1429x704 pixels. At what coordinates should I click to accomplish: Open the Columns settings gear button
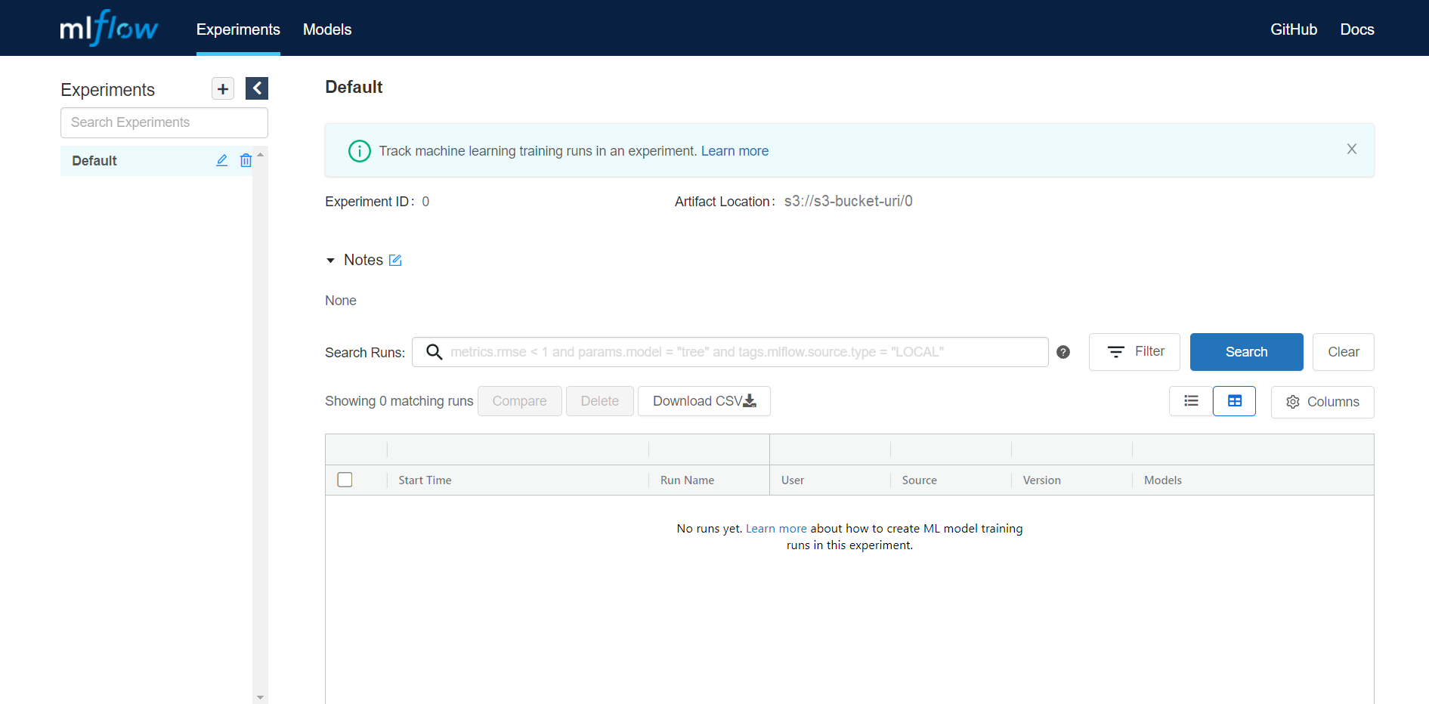coord(1322,402)
